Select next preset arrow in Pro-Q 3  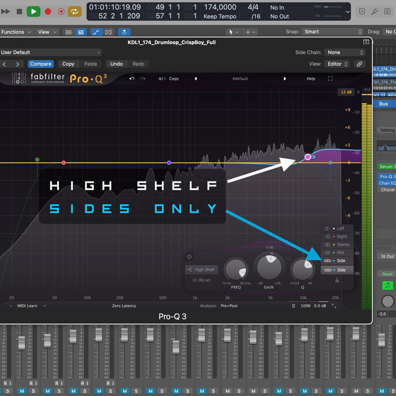point(285,79)
